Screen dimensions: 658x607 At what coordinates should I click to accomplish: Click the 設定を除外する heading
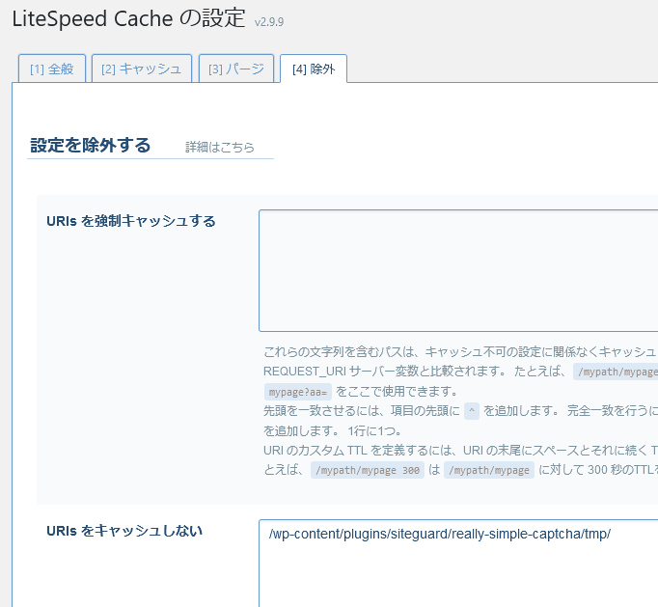pyautogui.click(x=91, y=146)
